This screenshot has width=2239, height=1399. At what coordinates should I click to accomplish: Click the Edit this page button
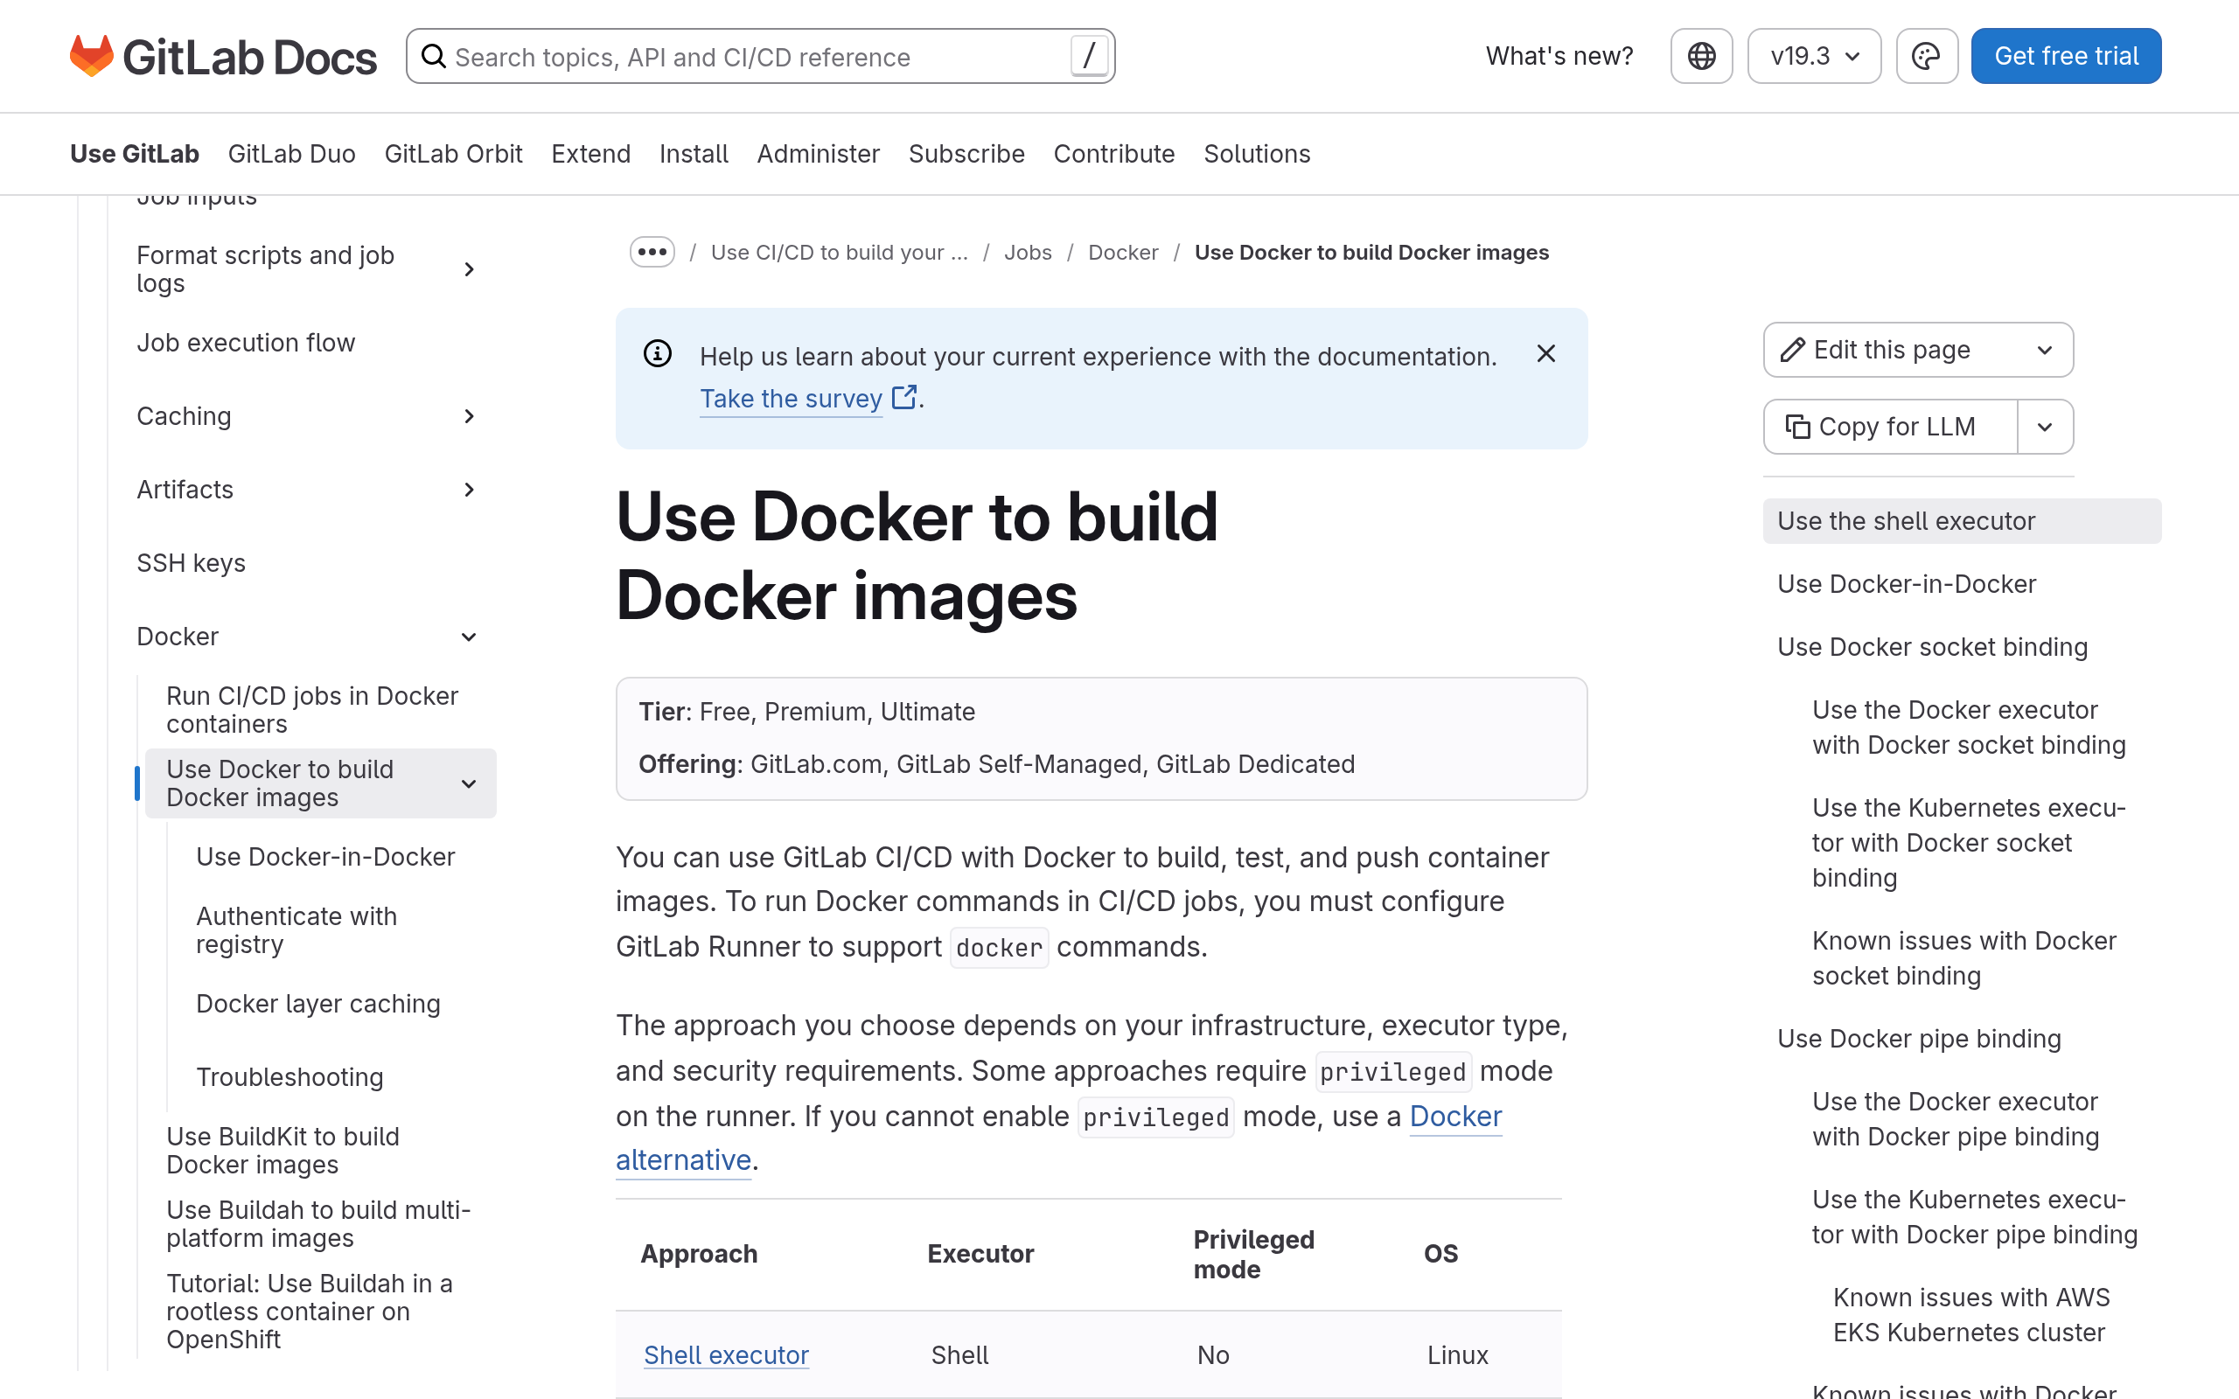point(1918,350)
